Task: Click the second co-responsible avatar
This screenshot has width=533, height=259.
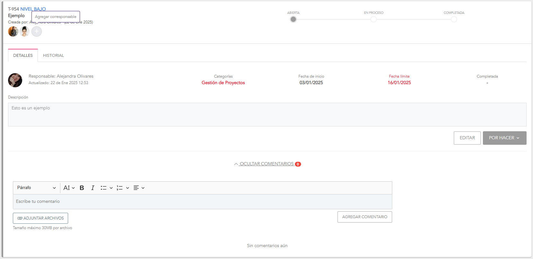Action: [24, 31]
